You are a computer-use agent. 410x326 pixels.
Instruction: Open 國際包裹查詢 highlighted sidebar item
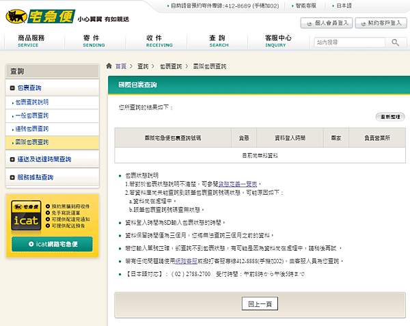[x=53, y=142]
